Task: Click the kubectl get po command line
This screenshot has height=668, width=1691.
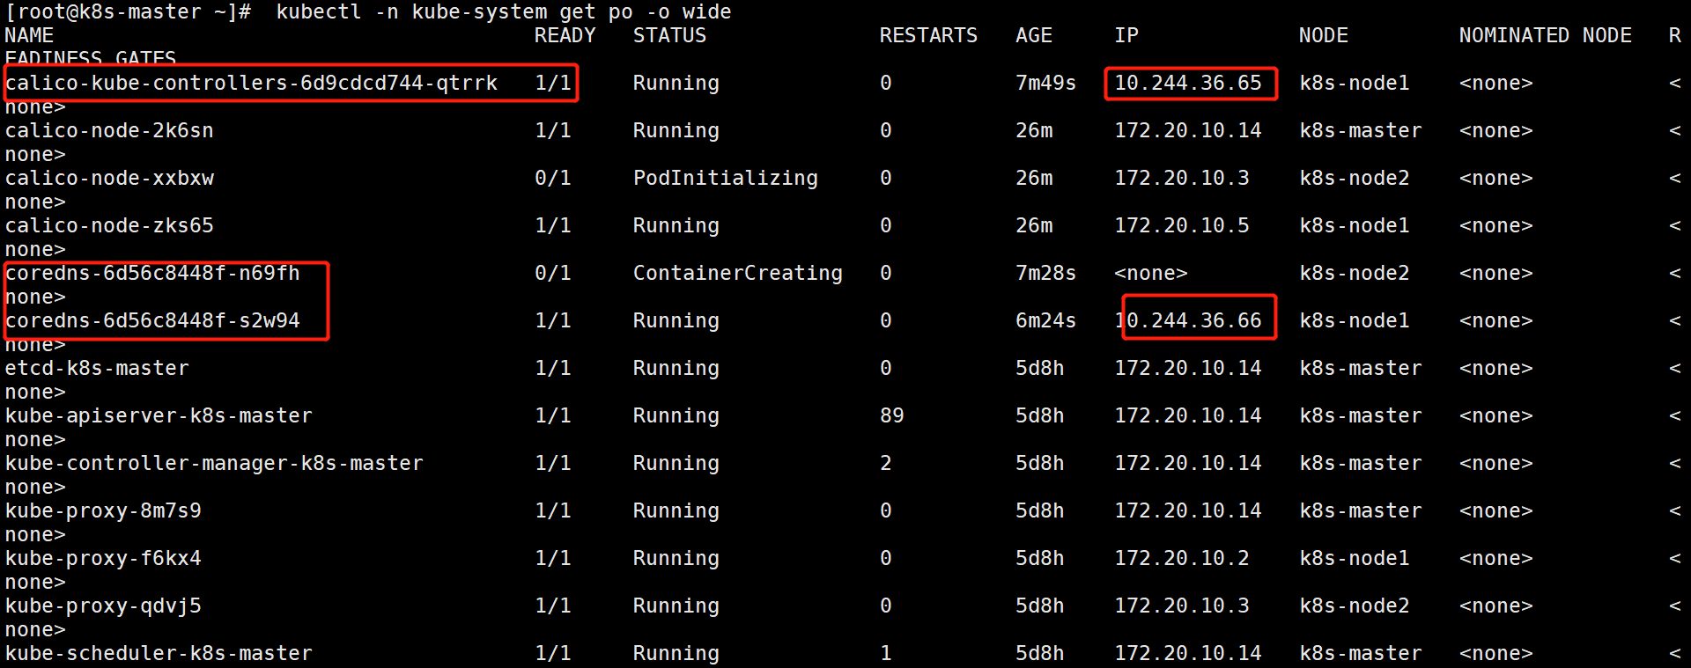Action: [368, 12]
